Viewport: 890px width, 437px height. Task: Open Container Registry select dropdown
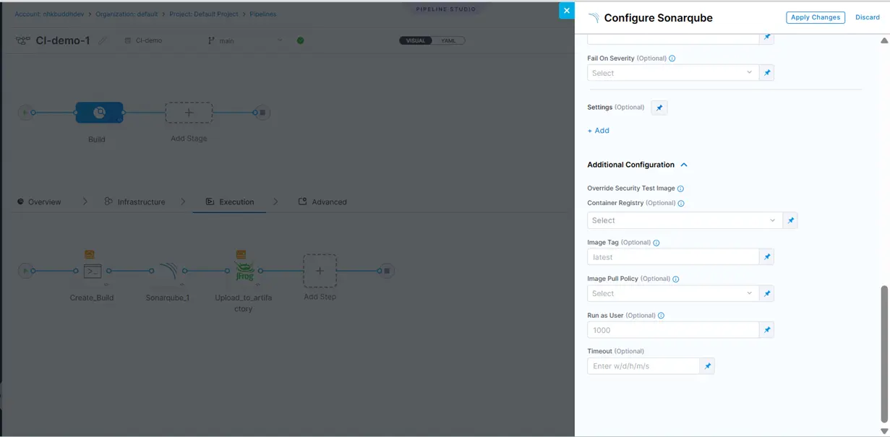(x=685, y=220)
